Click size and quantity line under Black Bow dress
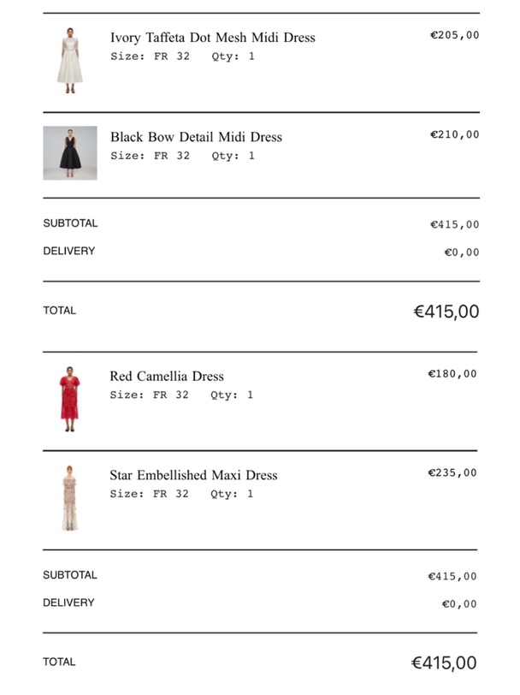Screen dimensions: 520x695 (x=182, y=156)
